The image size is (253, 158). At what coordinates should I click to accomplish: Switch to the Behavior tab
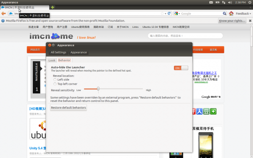64,60
